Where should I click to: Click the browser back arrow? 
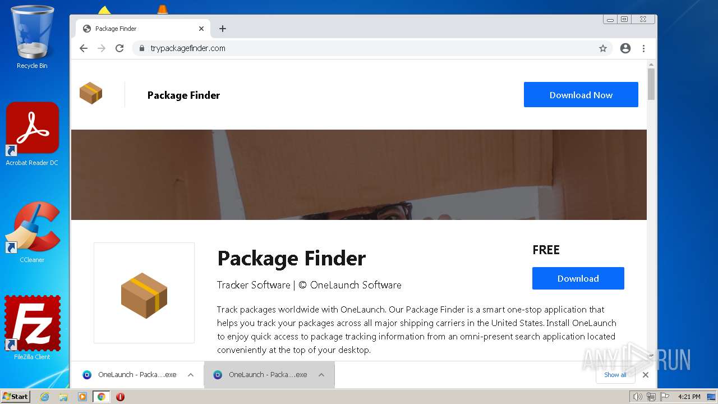[x=84, y=48]
